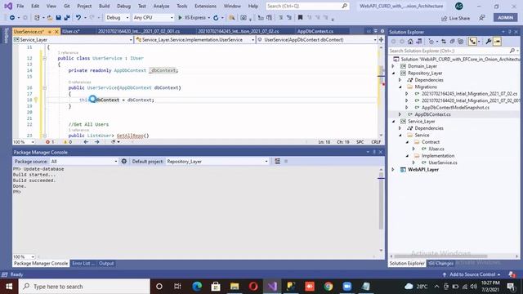Click Sync with Active Document icon

(444, 42)
